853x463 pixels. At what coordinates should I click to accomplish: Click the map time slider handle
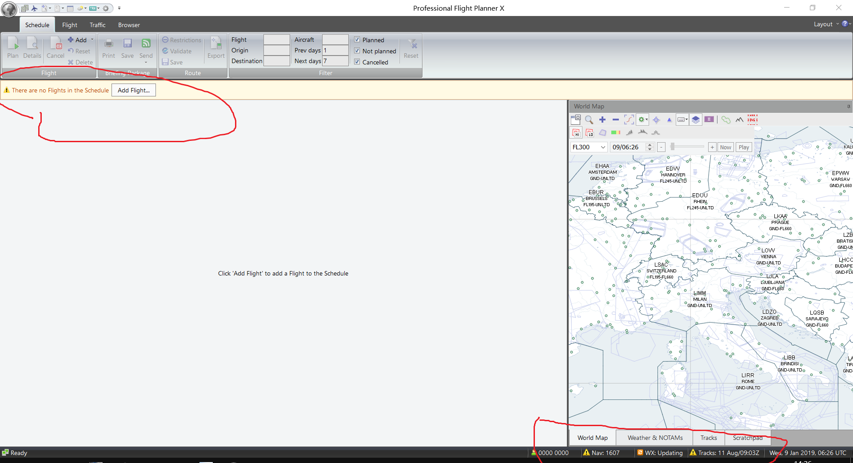pos(673,147)
